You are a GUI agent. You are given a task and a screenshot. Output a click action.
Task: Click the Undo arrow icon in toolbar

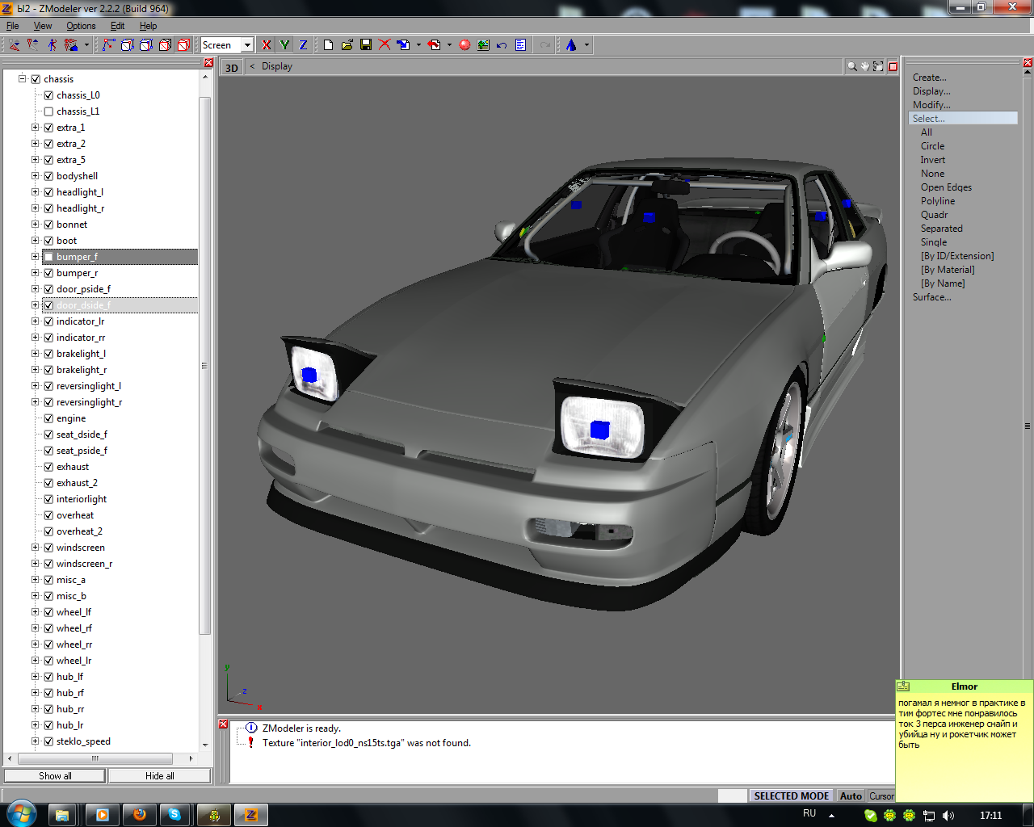click(x=502, y=45)
